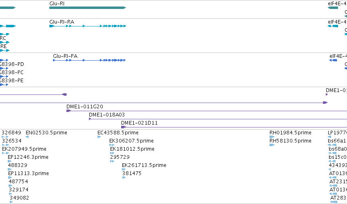Select BAC clone DME1-018A03

tap(218, 119)
